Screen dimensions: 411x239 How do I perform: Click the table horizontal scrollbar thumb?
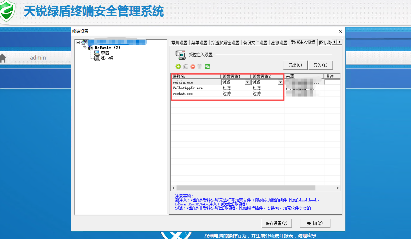pos(246,188)
